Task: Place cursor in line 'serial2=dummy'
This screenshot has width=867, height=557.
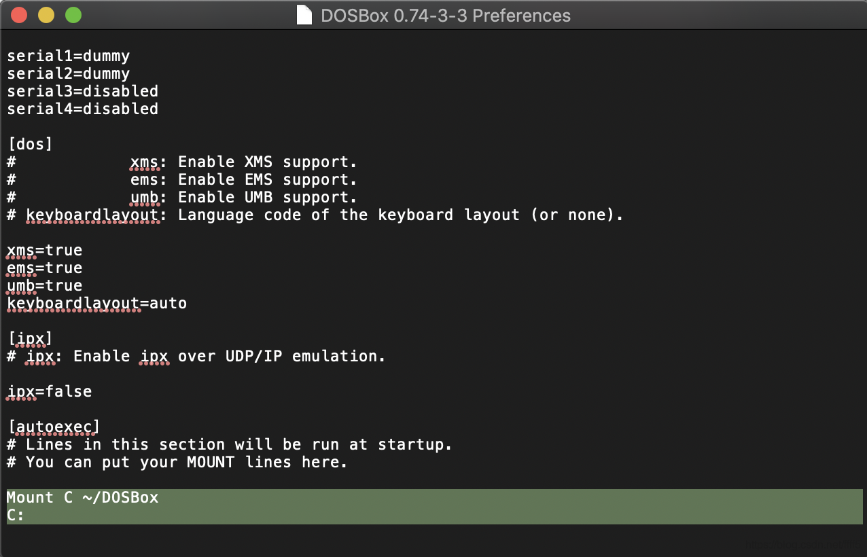Action: click(x=68, y=73)
